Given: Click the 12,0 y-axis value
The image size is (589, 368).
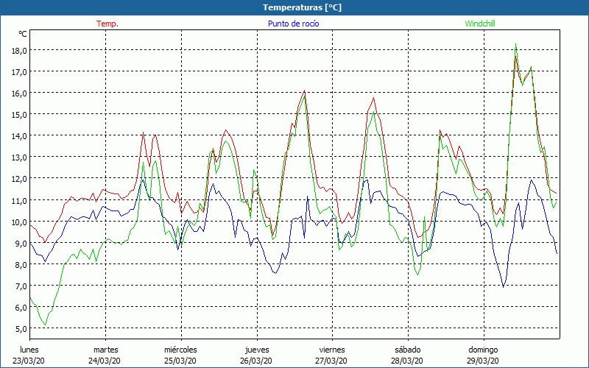Looking at the screenshot, I should 19,179.
